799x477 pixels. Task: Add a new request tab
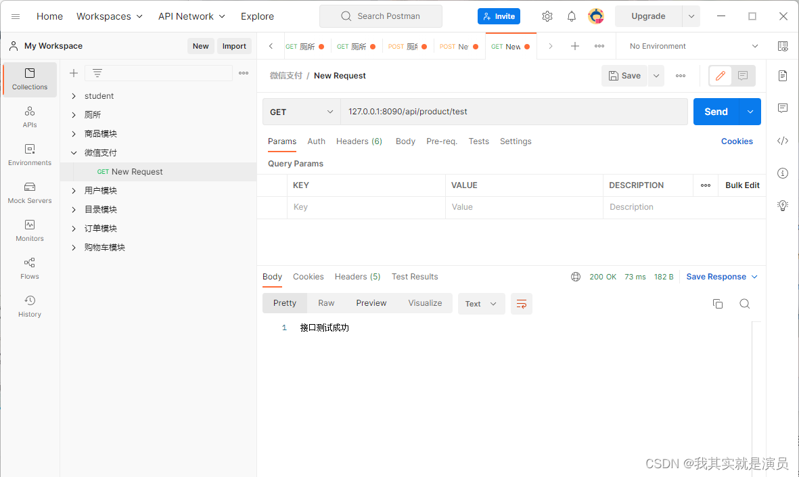575,47
